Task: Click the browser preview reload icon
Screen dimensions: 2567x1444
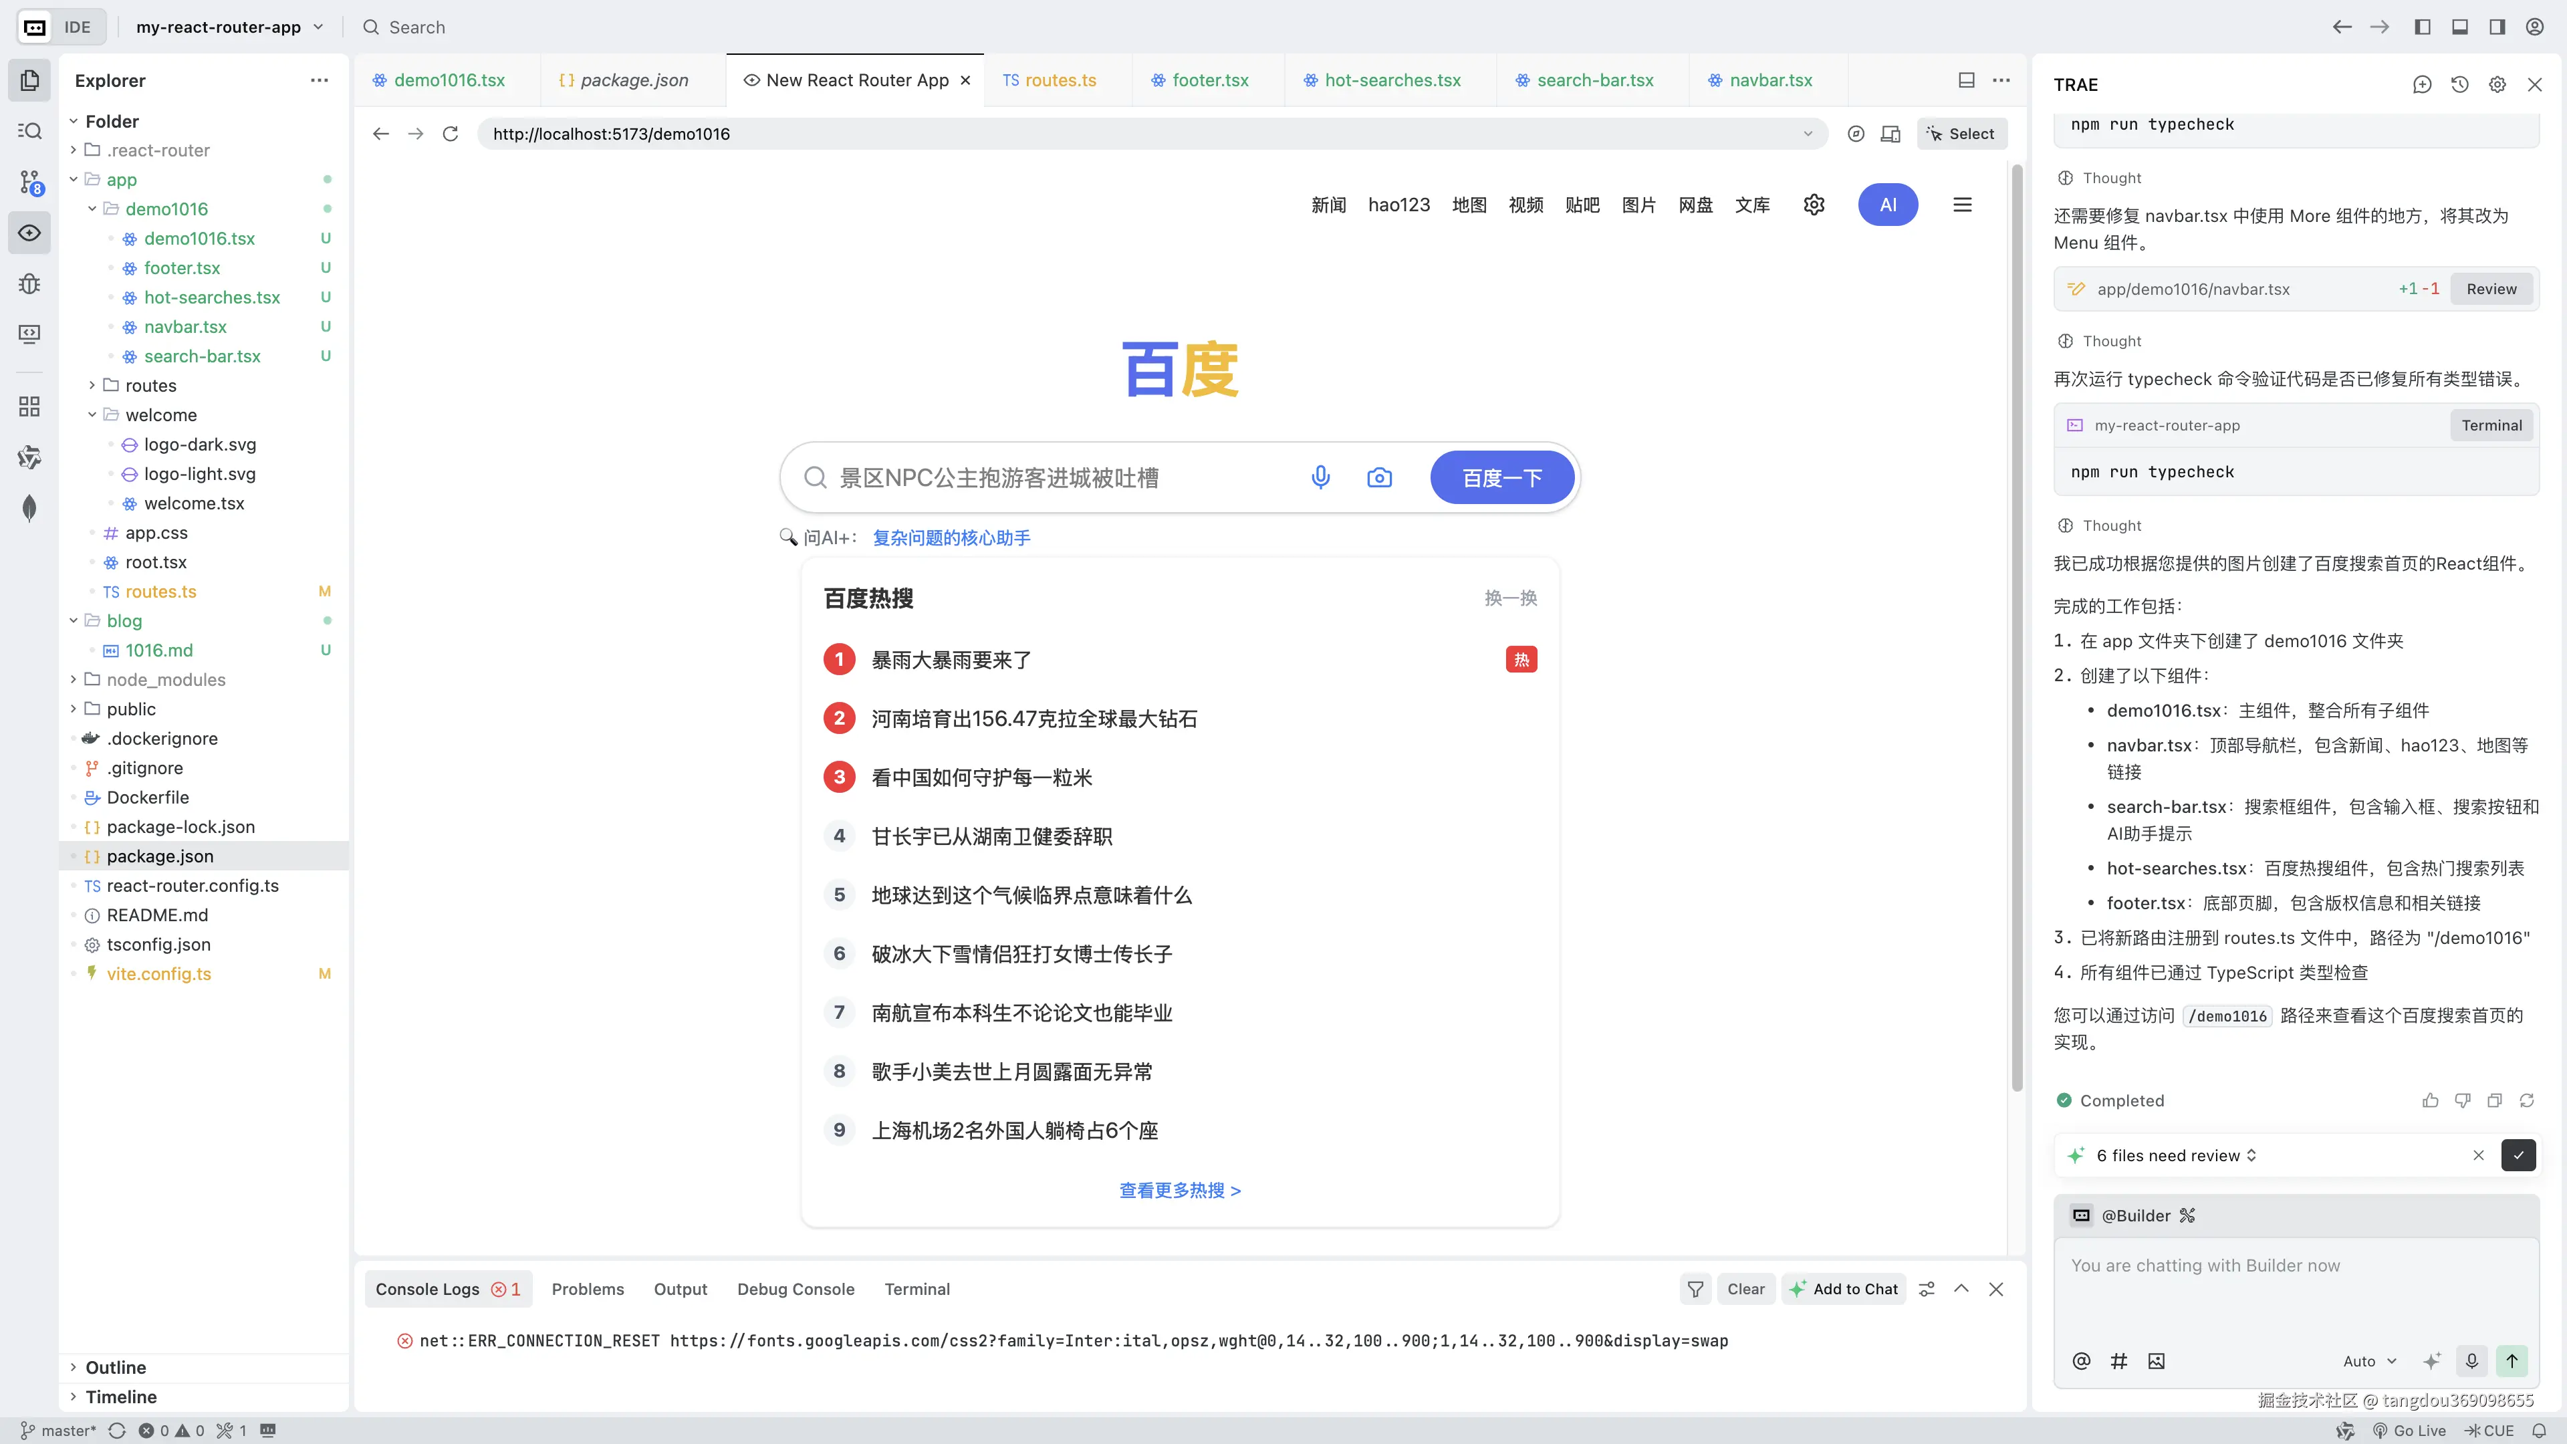Action: pos(451,134)
